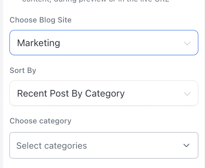Click empty space inside the Select categories field

point(134,146)
